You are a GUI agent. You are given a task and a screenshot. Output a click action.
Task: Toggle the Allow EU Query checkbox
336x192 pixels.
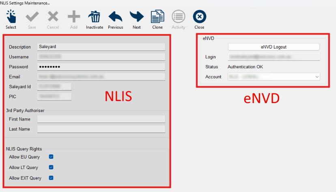point(51,157)
